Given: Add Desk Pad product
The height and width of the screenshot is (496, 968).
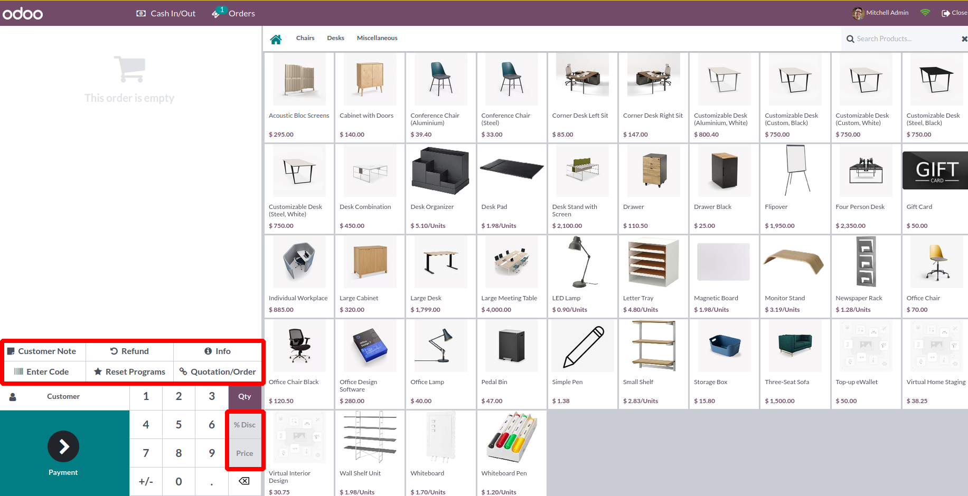Looking at the screenshot, I should (x=512, y=189).
